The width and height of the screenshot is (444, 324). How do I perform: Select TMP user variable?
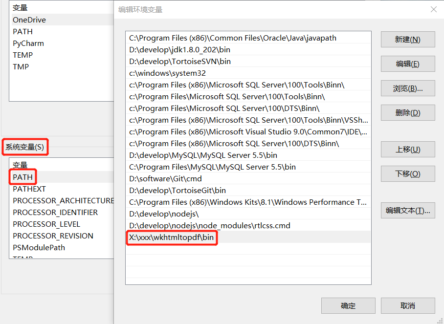pyautogui.click(x=62, y=67)
